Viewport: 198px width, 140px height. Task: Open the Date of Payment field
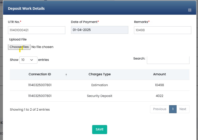tap(100, 30)
